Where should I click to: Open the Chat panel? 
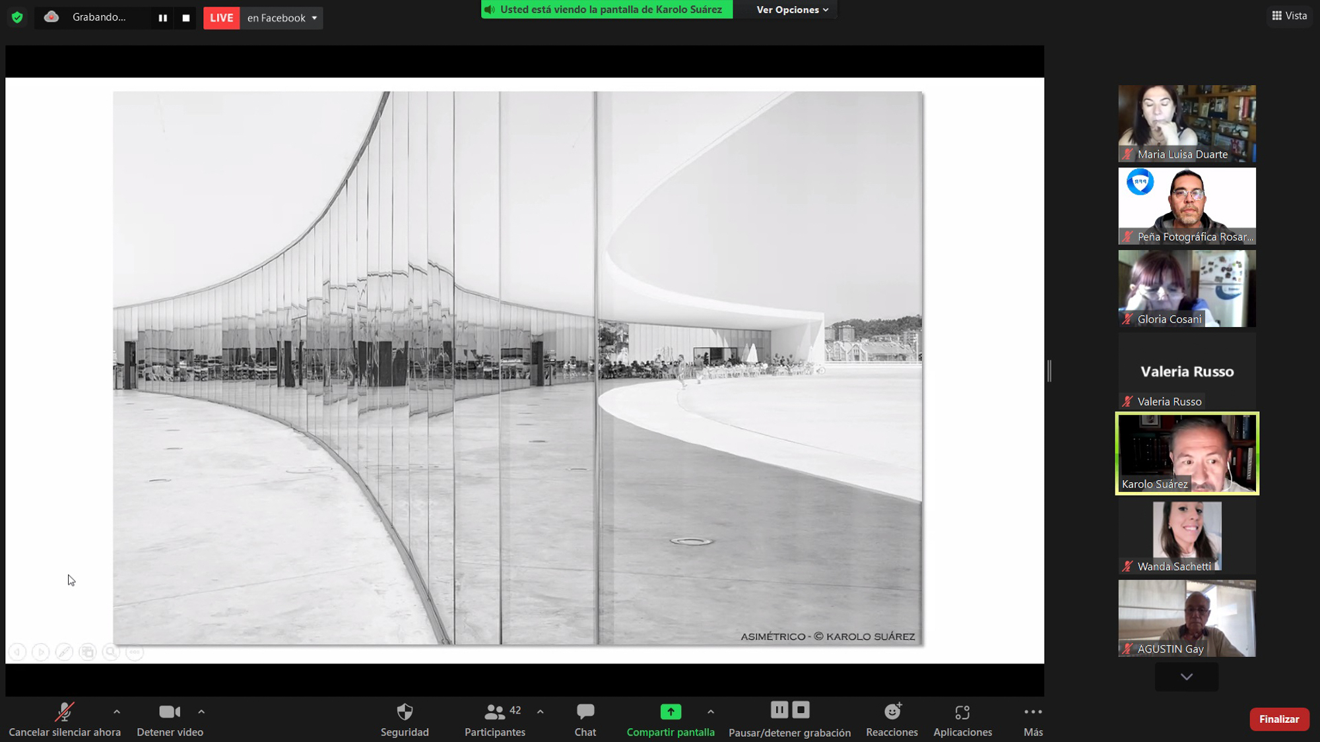tap(585, 720)
